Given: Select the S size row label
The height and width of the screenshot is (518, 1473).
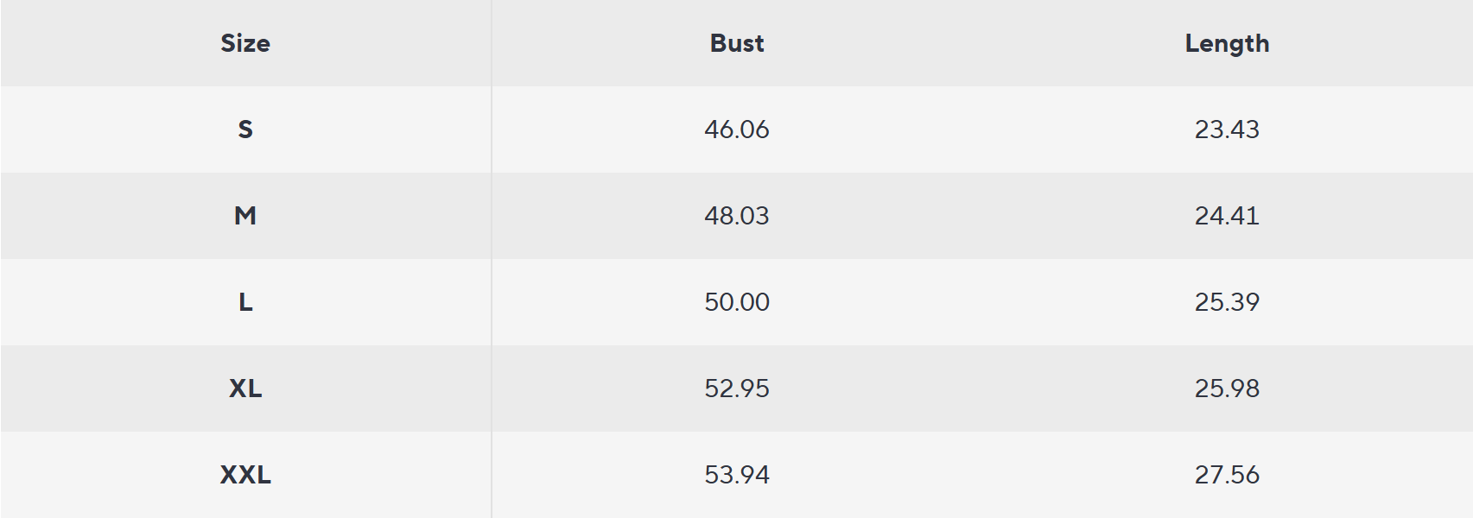Looking at the screenshot, I should (x=245, y=129).
